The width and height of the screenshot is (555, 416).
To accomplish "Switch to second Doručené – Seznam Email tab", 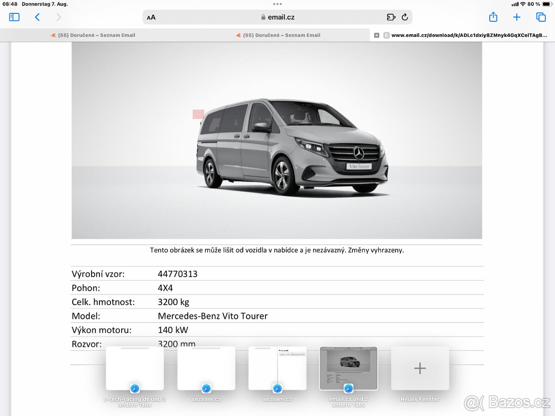I will click(x=277, y=35).
